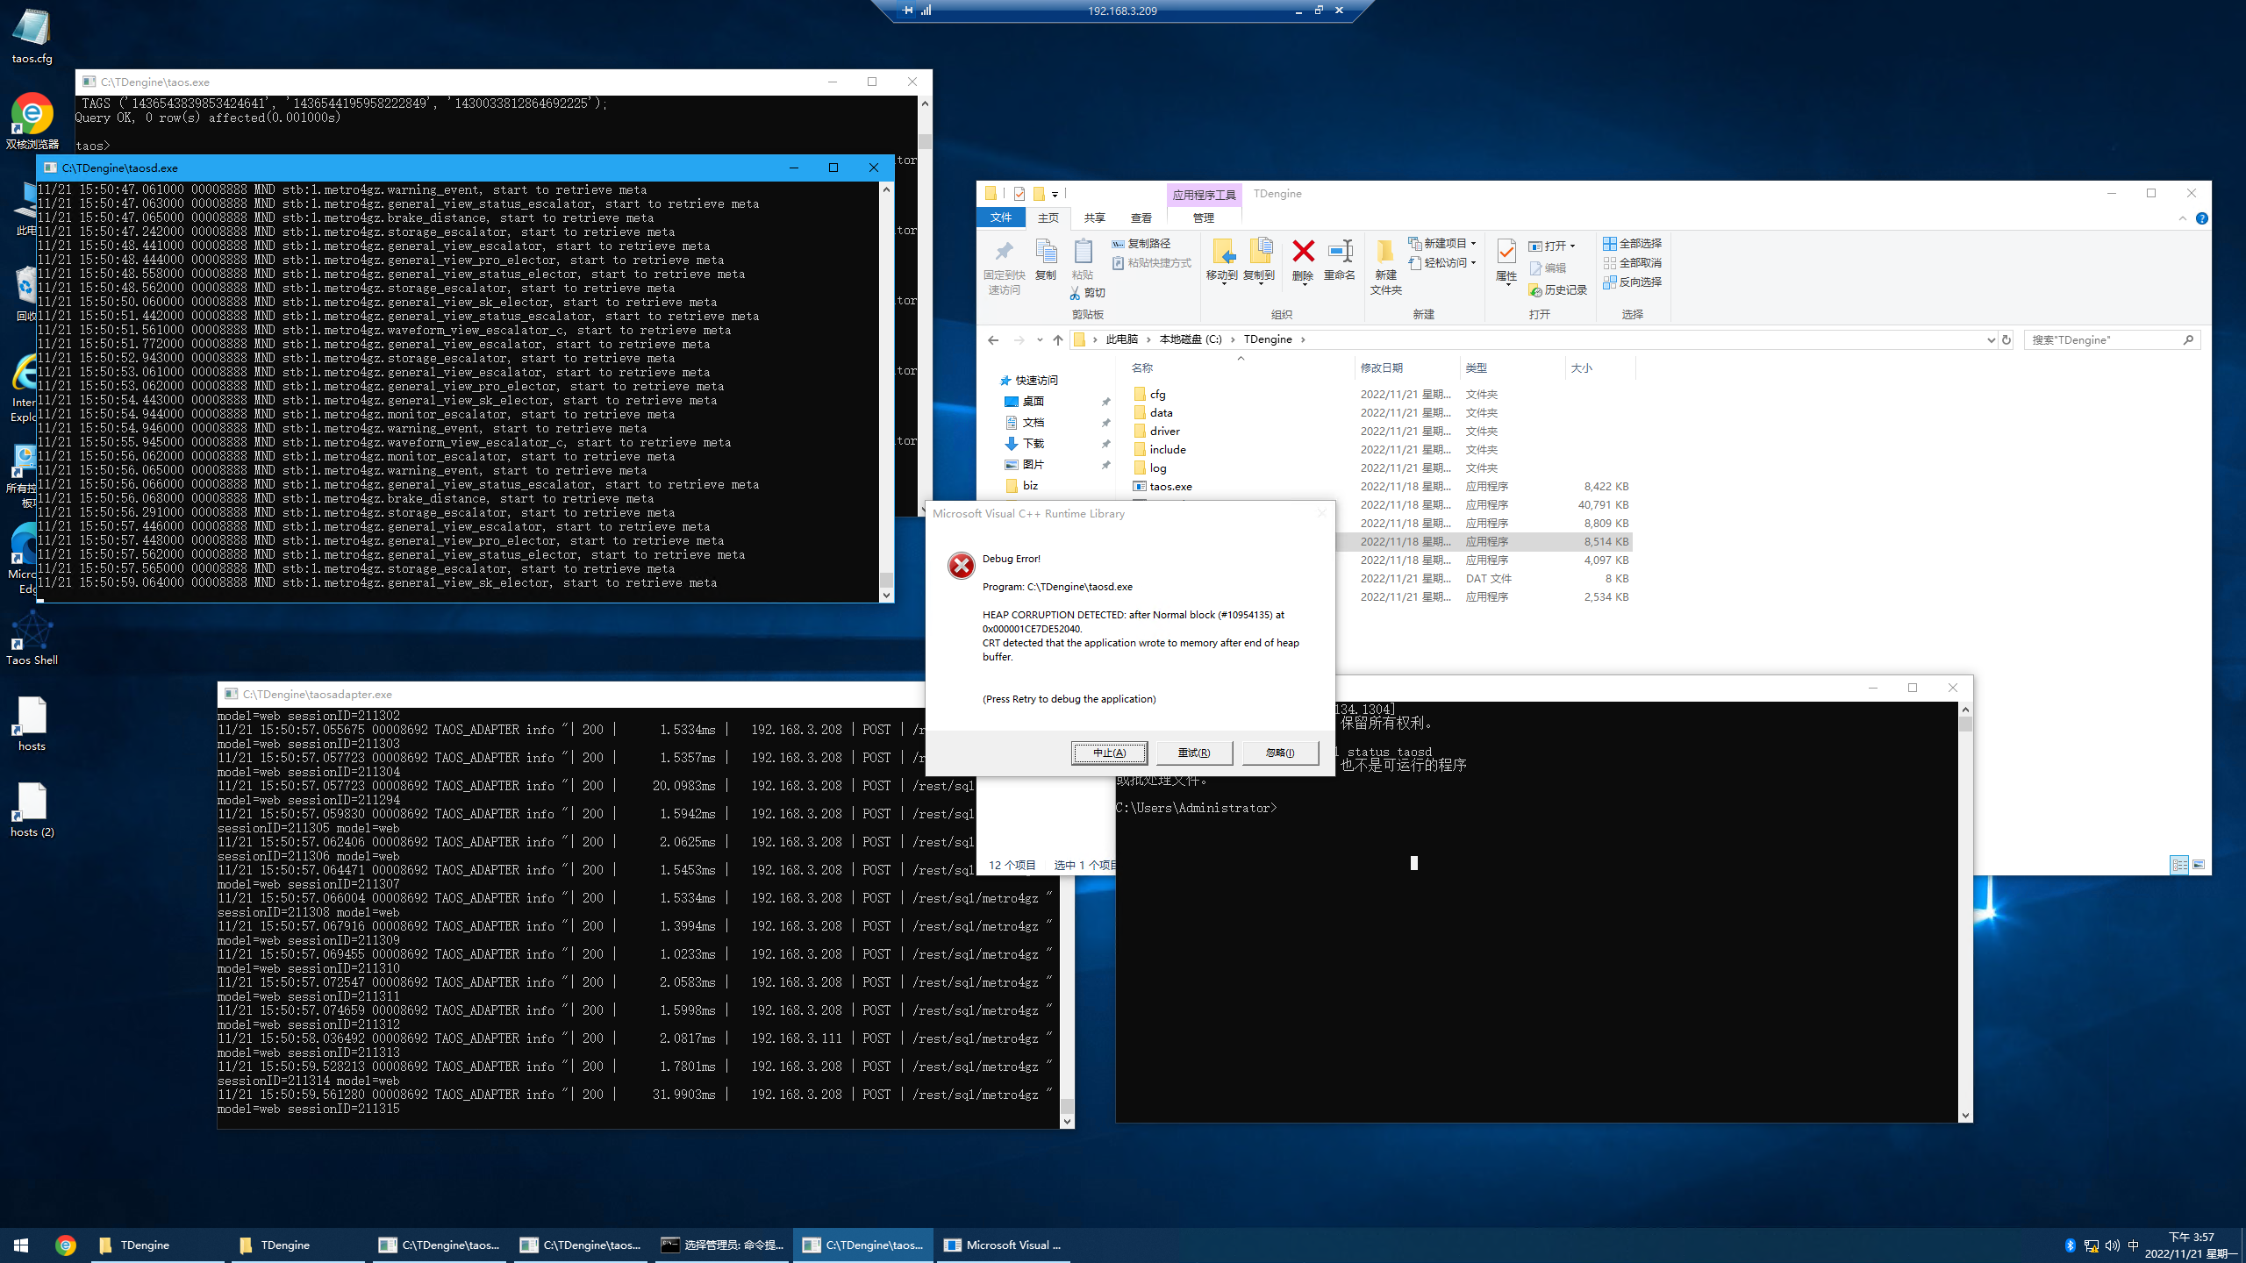
Task: Click the Cut scissors icon
Action: (x=1076, y=293)
